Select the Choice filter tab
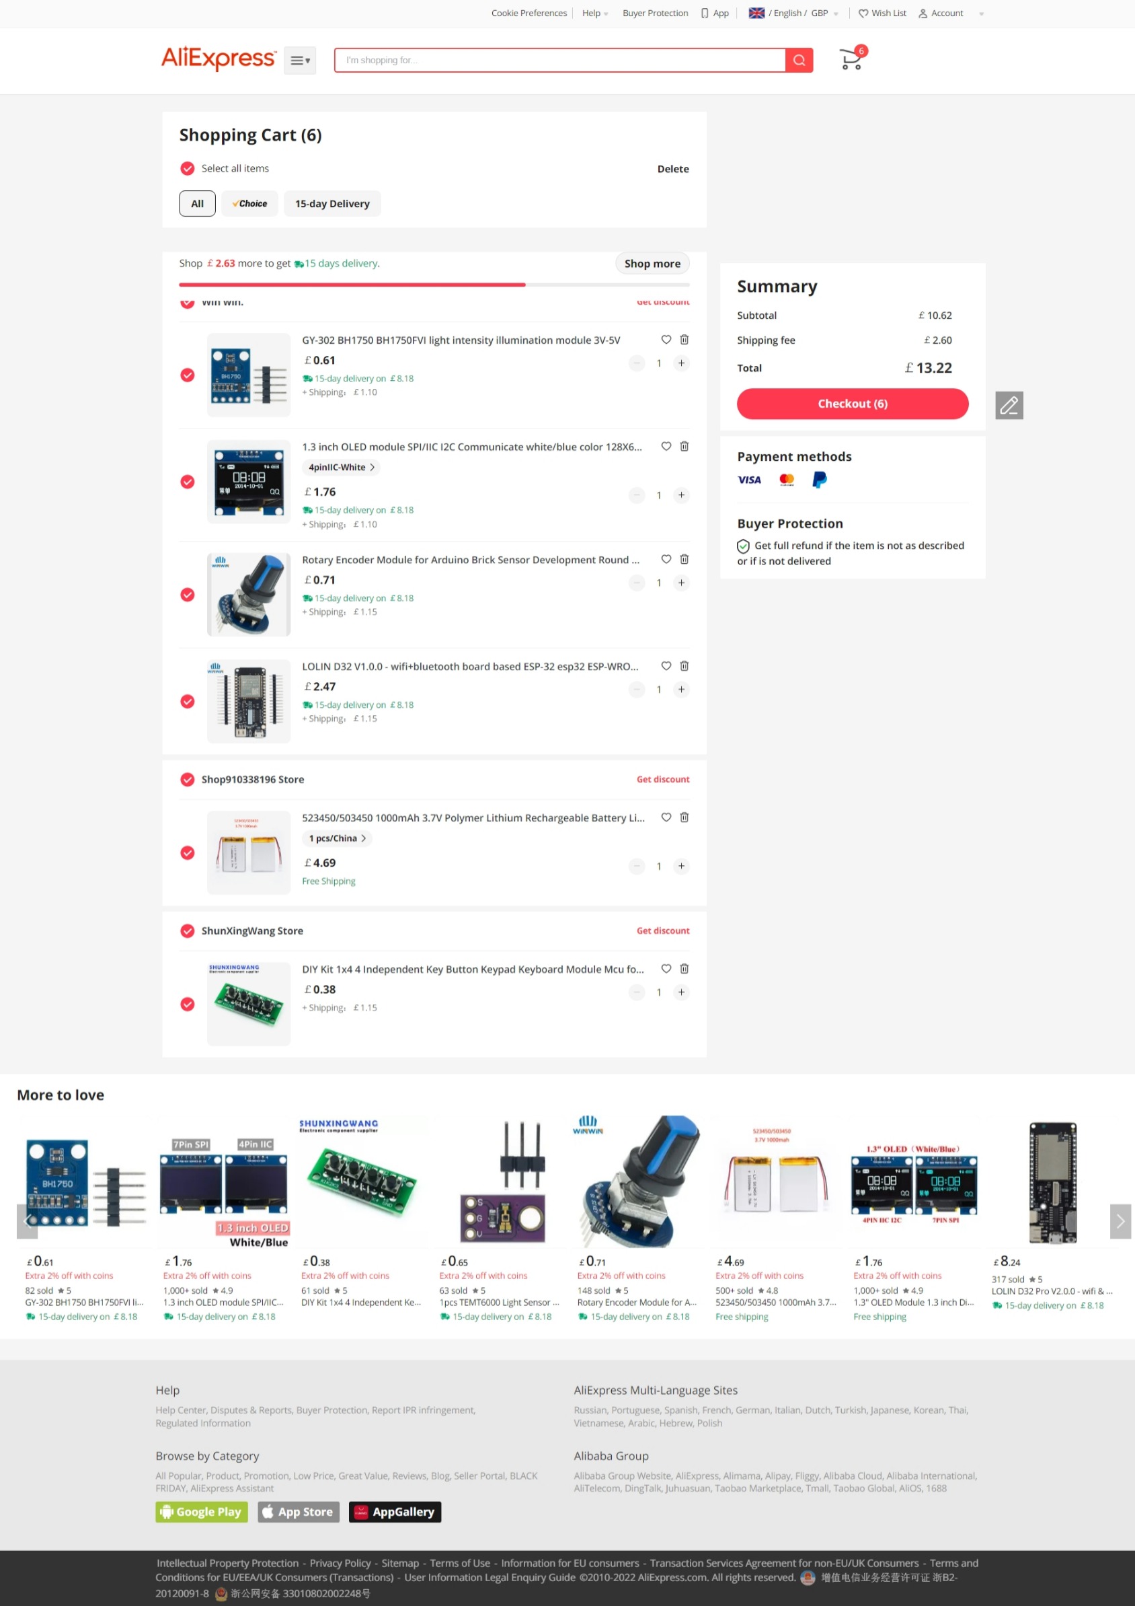Image resolution: width=1135 pixels, height=1606 pixels. [249, 204]
